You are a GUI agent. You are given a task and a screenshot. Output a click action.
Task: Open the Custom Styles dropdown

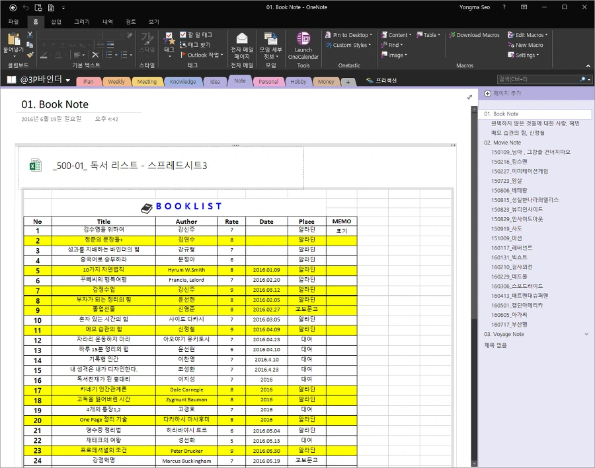pyautogui.click(x=348, y=45)
